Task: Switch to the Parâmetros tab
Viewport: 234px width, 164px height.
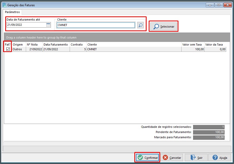Action: [12, 12]
